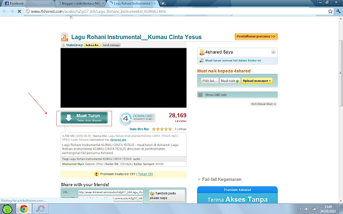Click the Muat naik upload button

pos(230,81)
